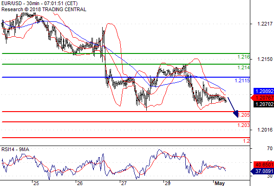This screenshot has width=274, height=186.
Task: Click the RSI axis value 30
Action: [x=270, y=176]
